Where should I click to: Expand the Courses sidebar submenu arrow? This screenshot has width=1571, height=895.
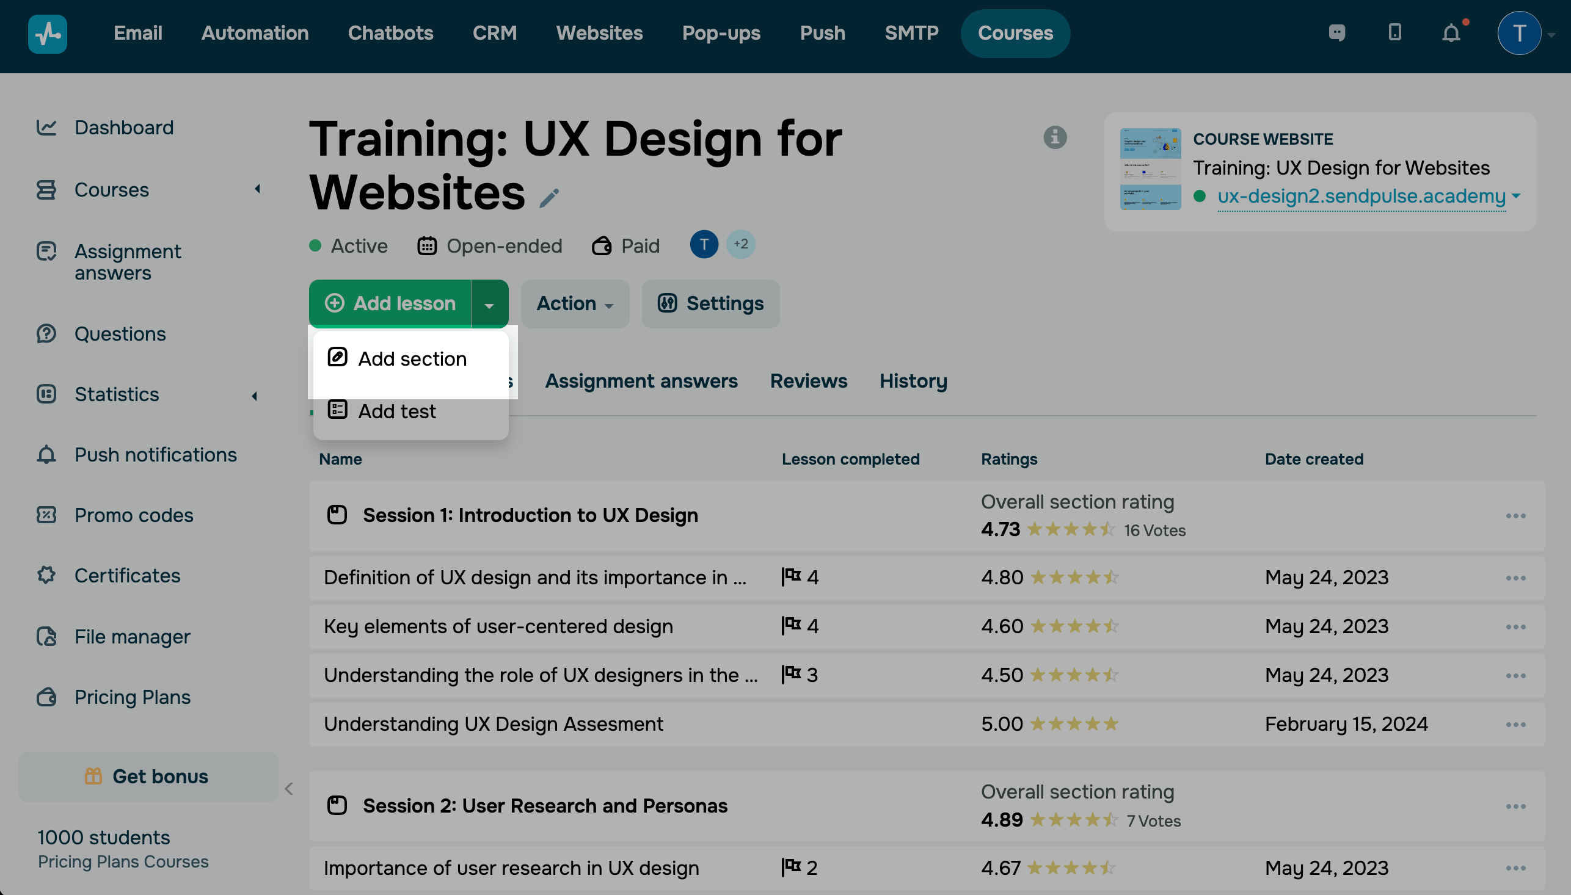258,189
